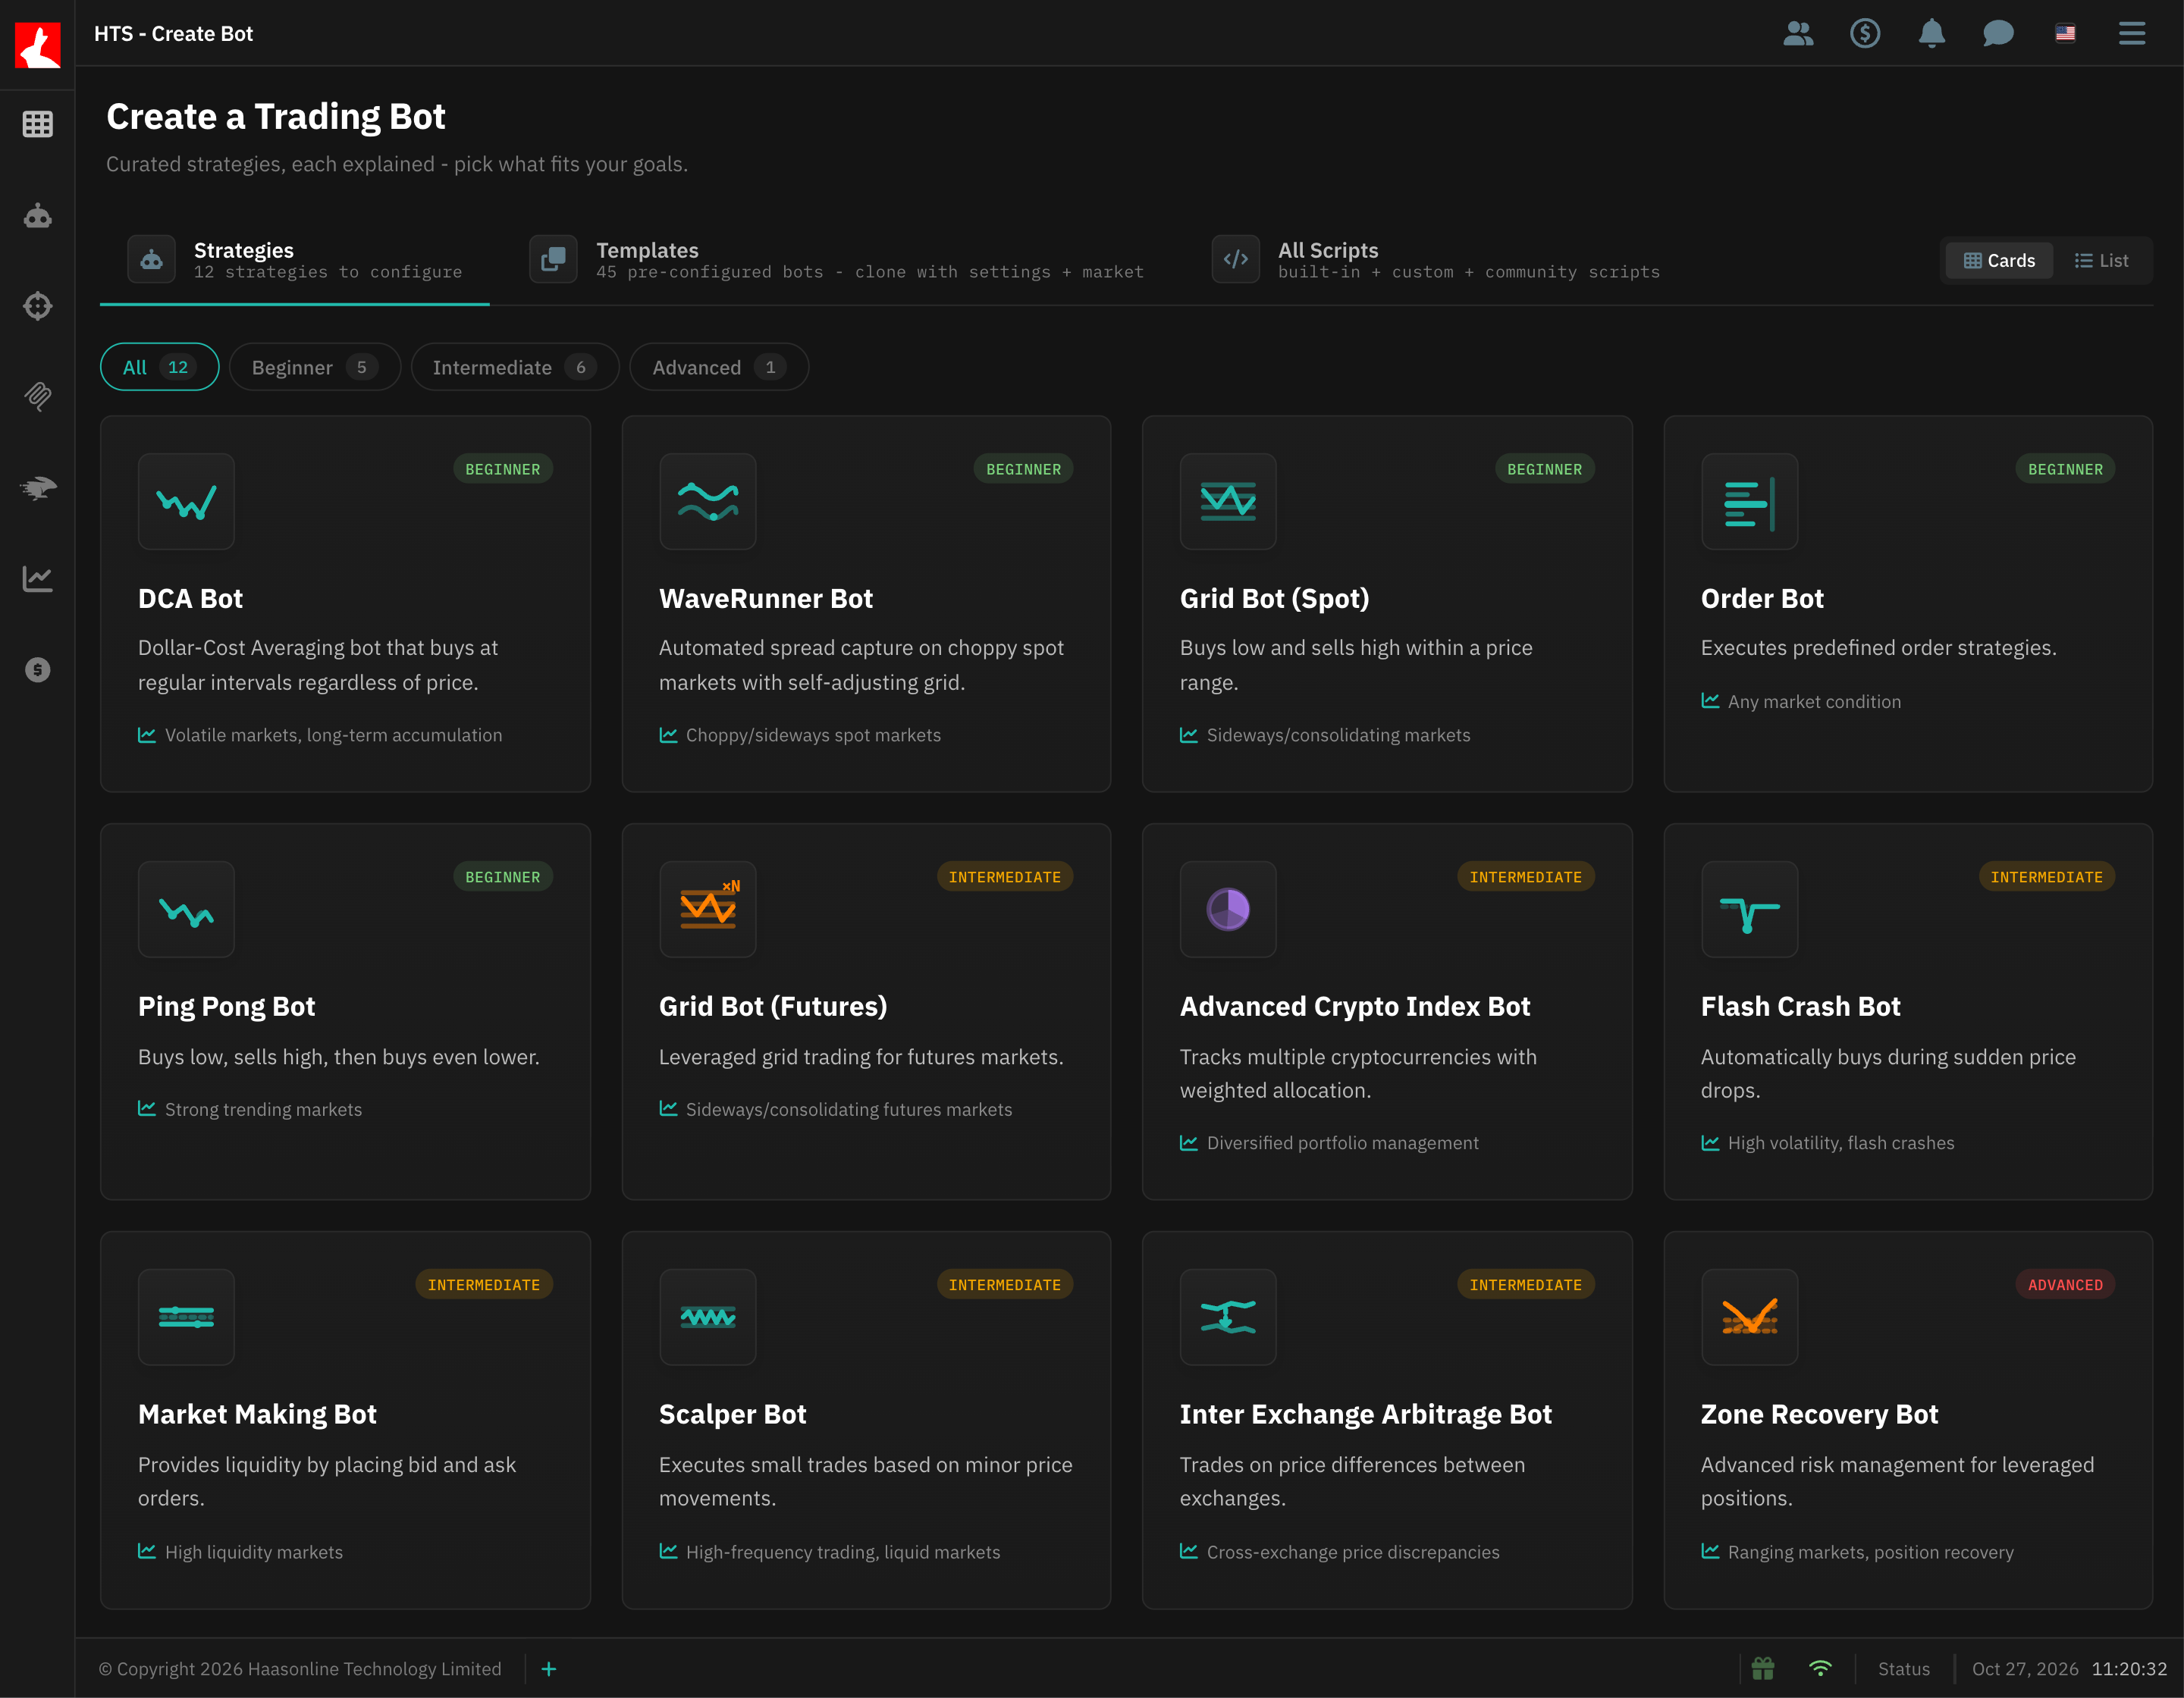Click the gift icon in status bar
This screenshot has height=1698, width=2184.
[x=1763, y=1668]
